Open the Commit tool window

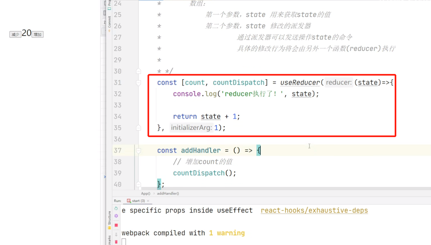click(109, 22)
